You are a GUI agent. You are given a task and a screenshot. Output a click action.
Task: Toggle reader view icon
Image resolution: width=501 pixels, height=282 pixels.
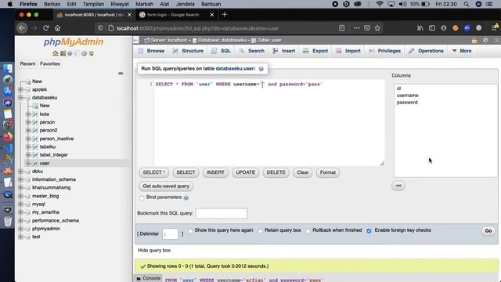point(341,28)
